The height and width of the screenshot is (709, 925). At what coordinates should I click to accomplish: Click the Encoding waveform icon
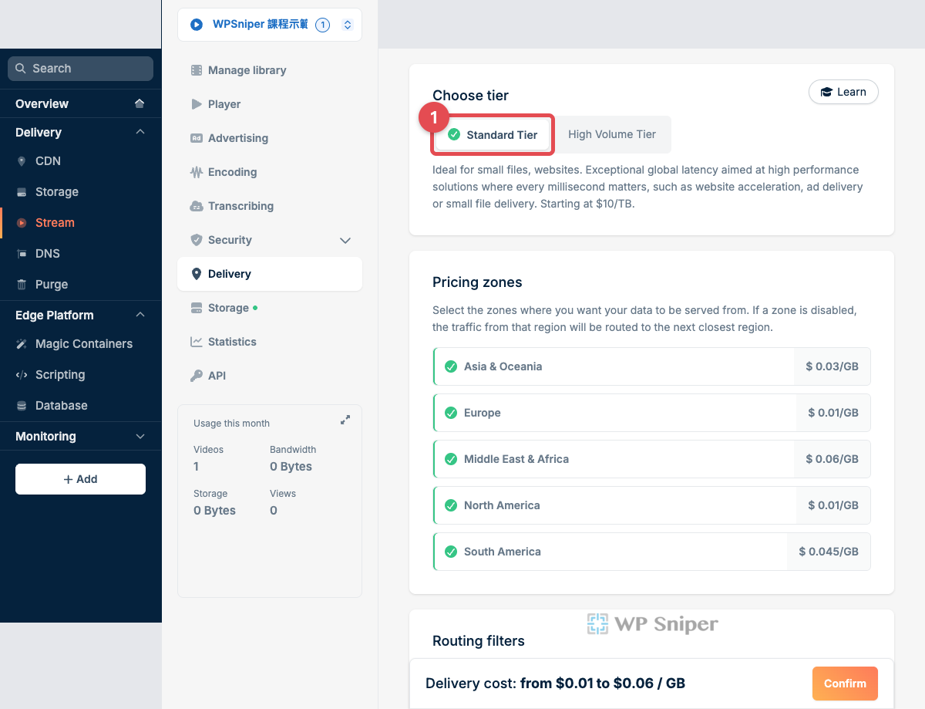pos(197,172)
